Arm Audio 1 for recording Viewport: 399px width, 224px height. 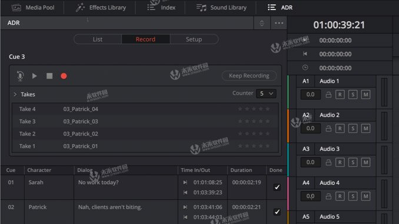coord(340,94)
